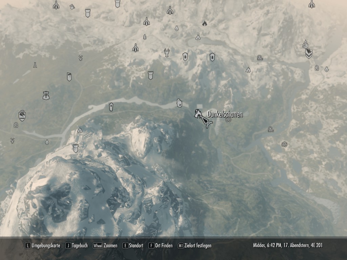This screenshot has height=260, width=347.
Task: Click the Windhelm bear-crest city marker
Action: tap(309, 53)
